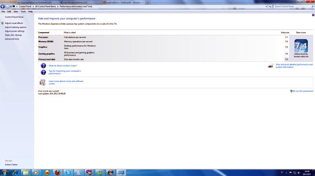Open Action Center under See also
This screenshot has width=315, height=176.
coord(11,165)
